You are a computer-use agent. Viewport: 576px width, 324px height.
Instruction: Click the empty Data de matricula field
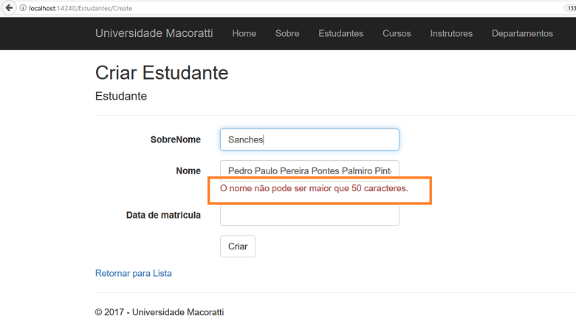[x=309, y=216]
